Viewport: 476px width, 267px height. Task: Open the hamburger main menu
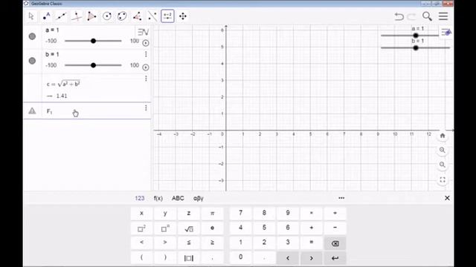(x=443, y=16)
